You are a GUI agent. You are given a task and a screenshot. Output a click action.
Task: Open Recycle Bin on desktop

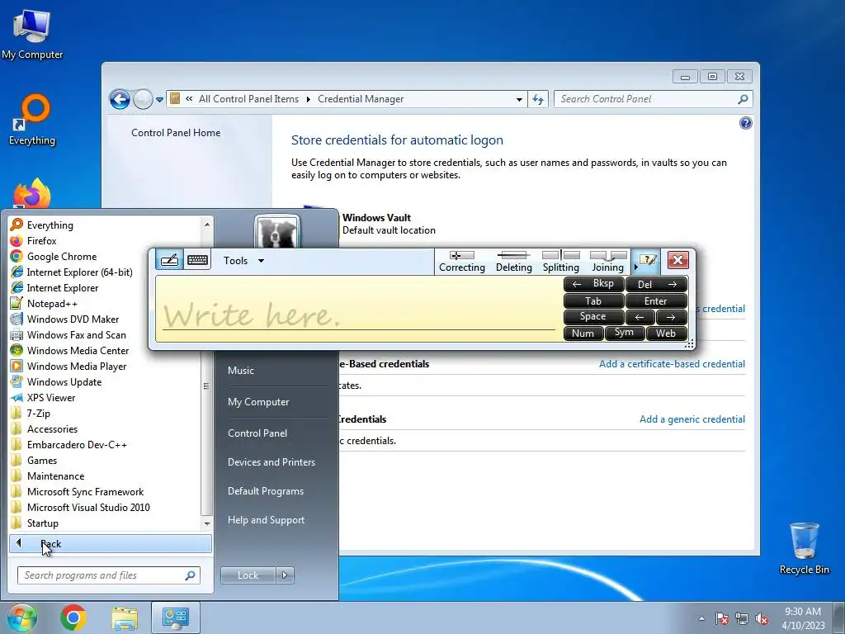804,548
